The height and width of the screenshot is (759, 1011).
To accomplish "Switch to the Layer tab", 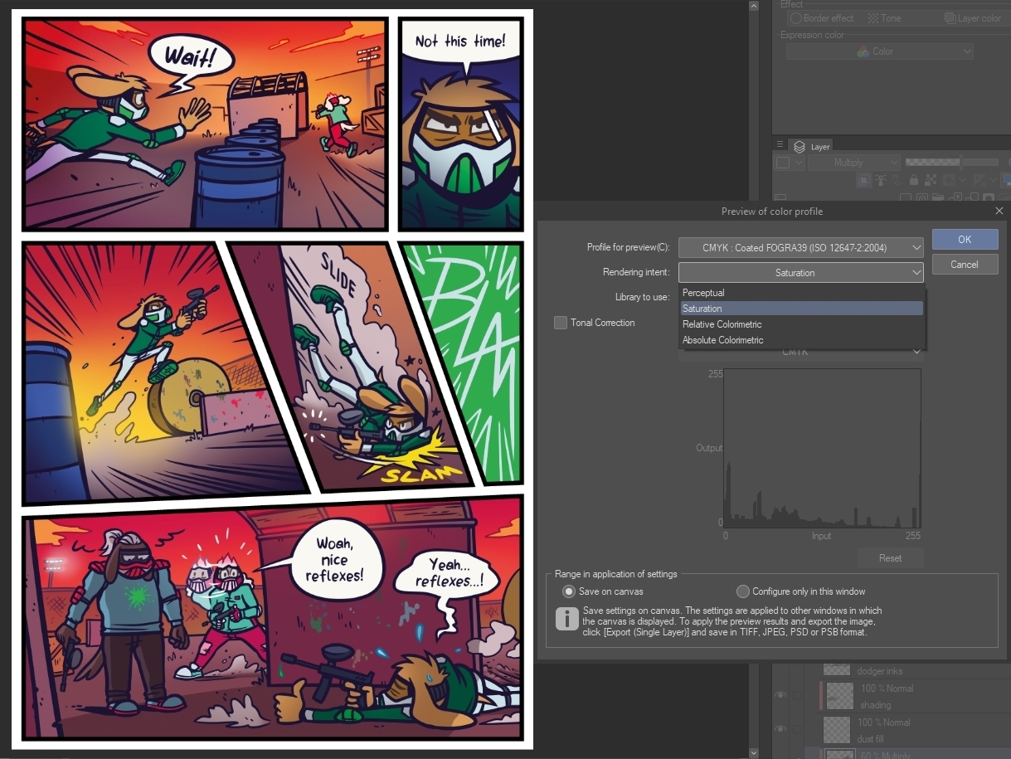I will tap(810, 147).
